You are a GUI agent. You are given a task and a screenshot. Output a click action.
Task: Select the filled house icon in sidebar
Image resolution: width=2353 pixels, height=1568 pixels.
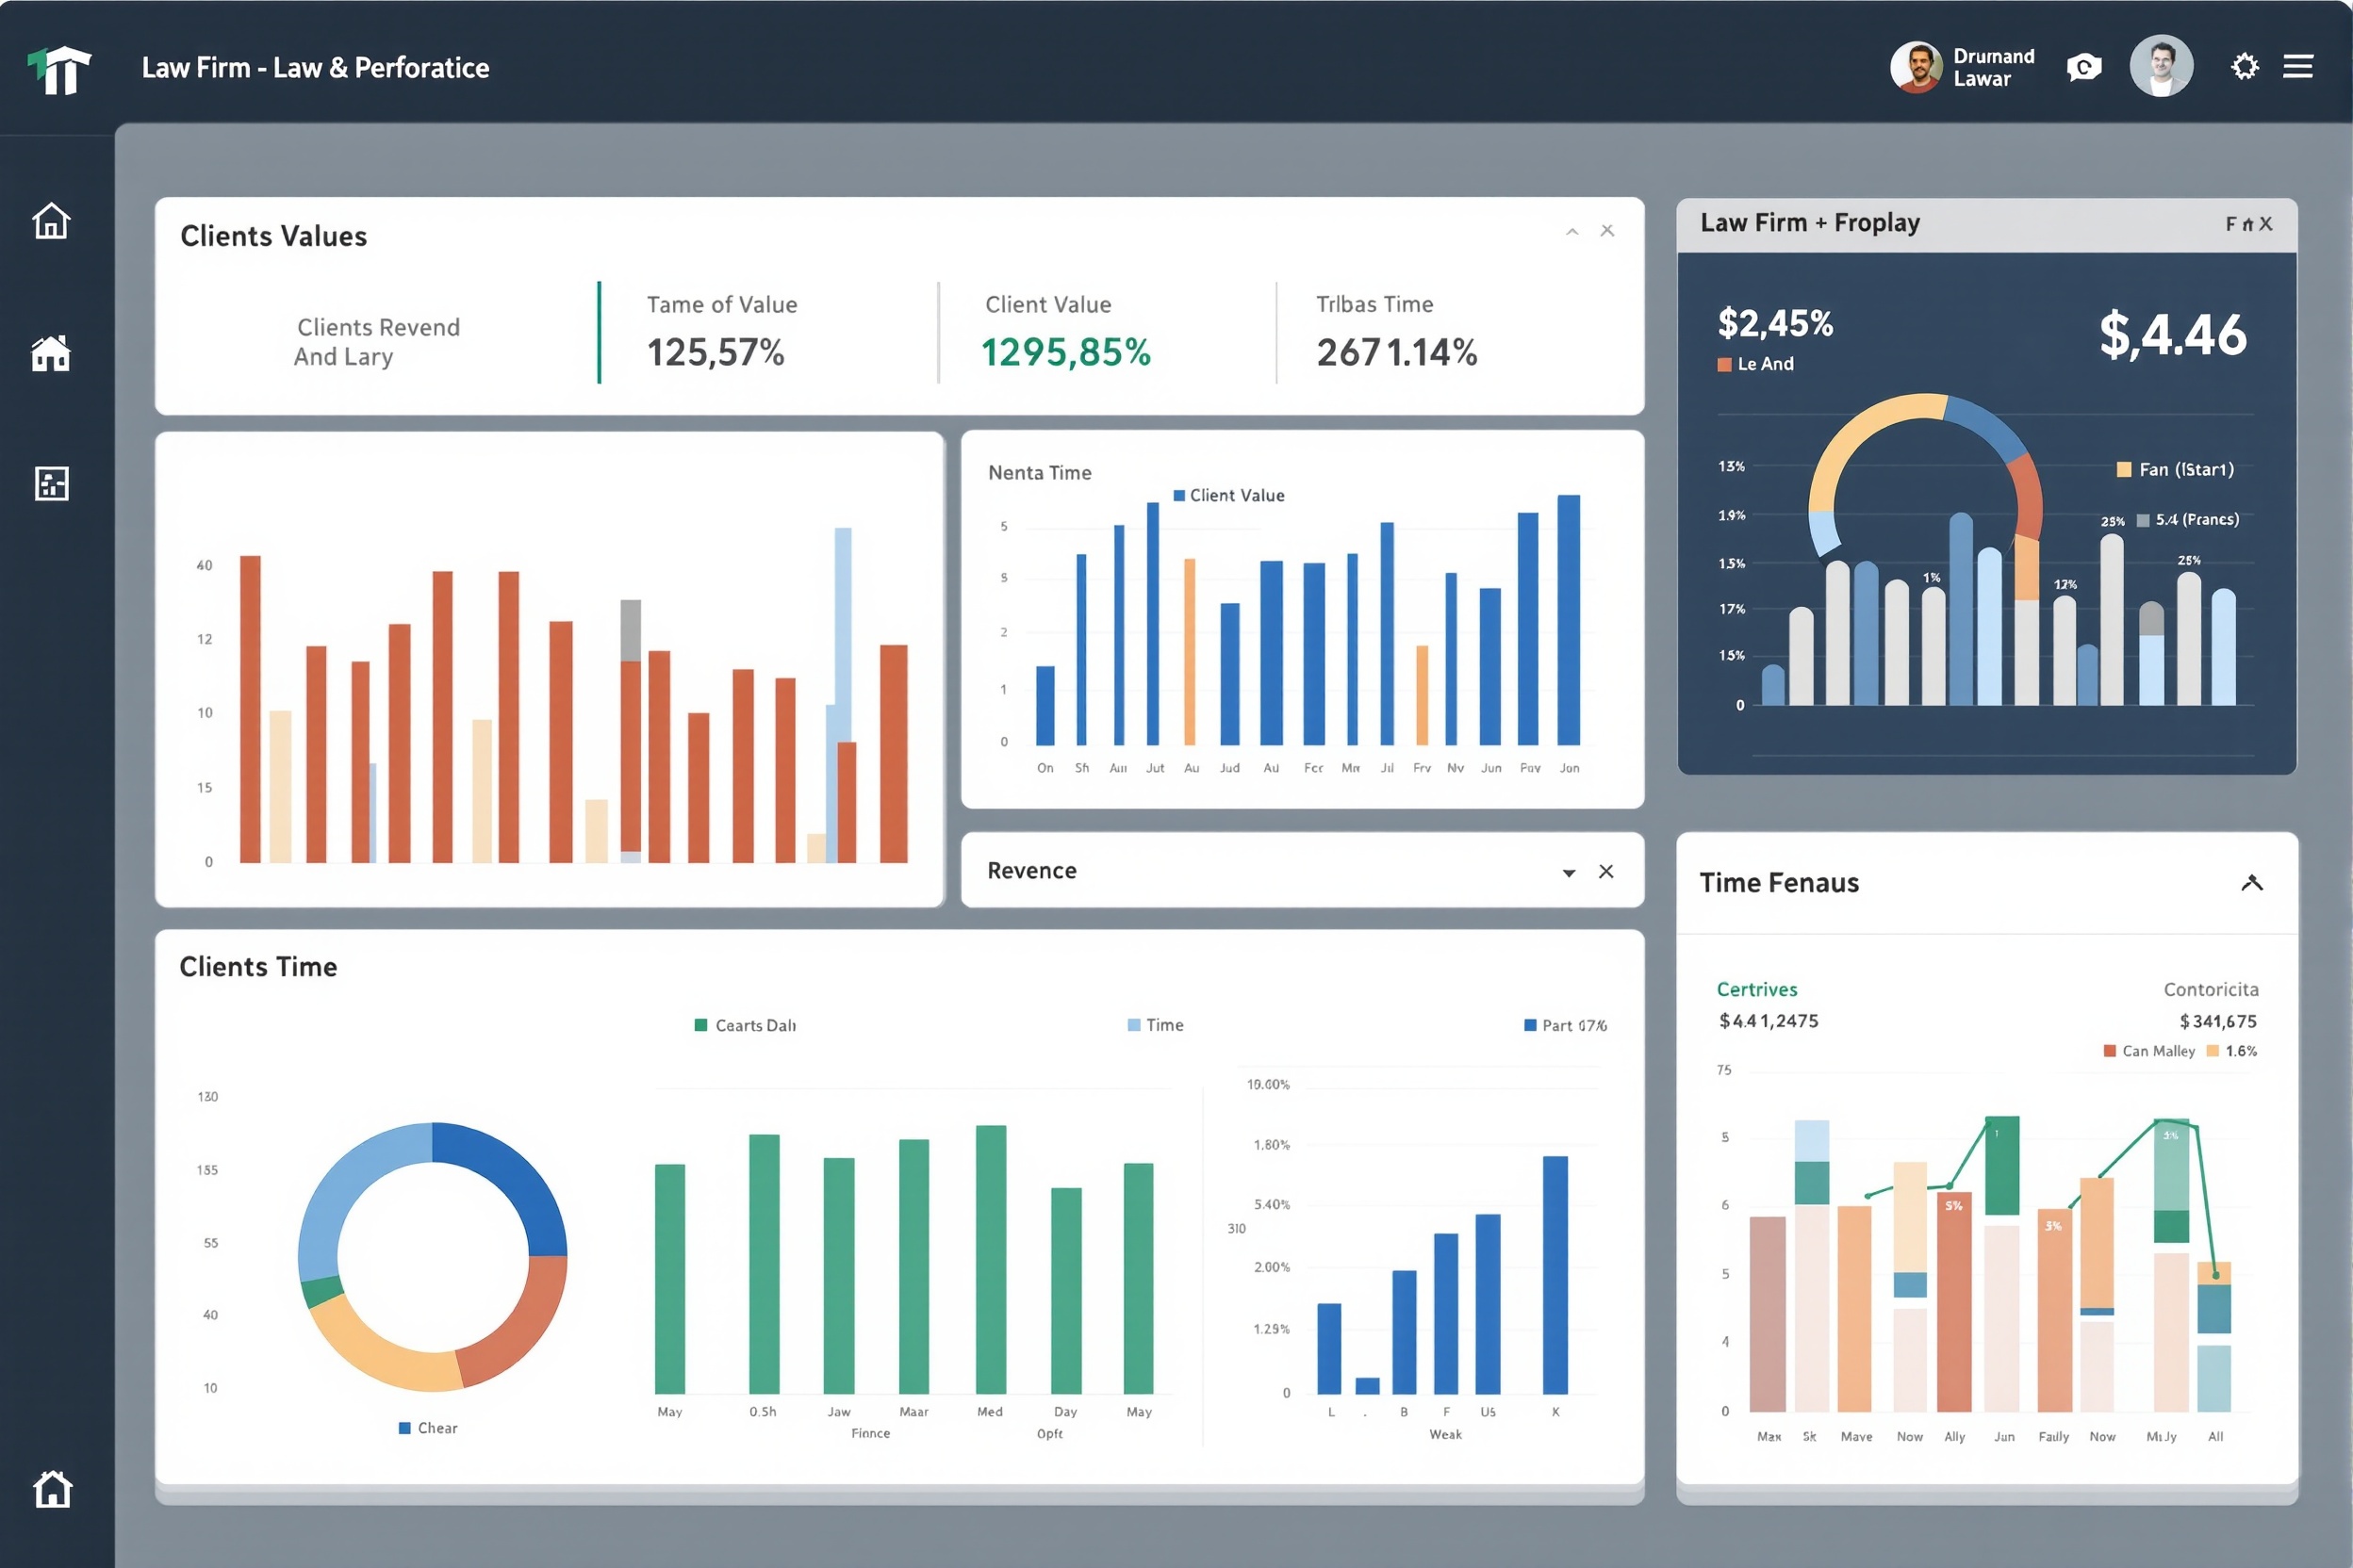[x=51, y=353]
